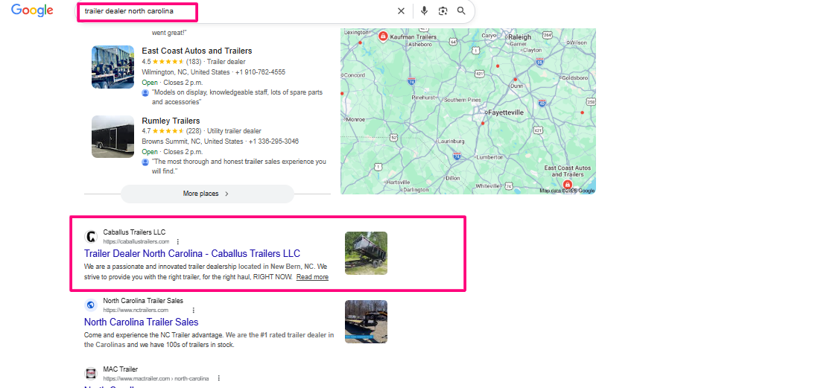Click the MAC Trailer favicon
This screenshot has width=821, height=388.
tap(91, 373)
